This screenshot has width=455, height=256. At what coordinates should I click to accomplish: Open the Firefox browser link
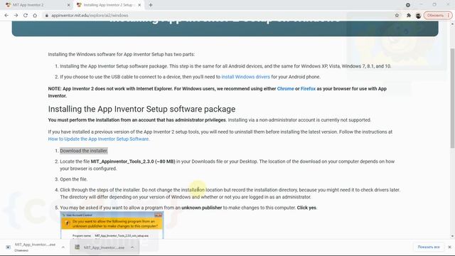308,89
